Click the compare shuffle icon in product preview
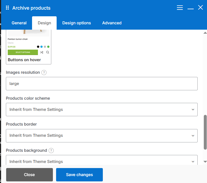This screenshot has width=207, height=183. coord(42,52)
